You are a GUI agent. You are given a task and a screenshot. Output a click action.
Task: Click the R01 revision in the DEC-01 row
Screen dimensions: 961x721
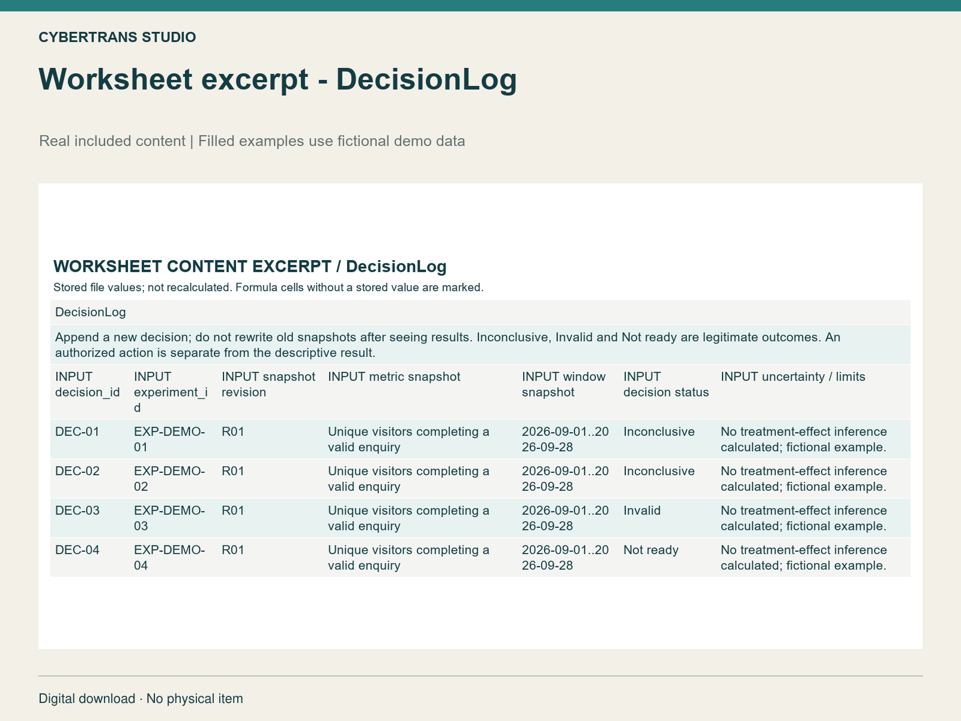(233, 432)
